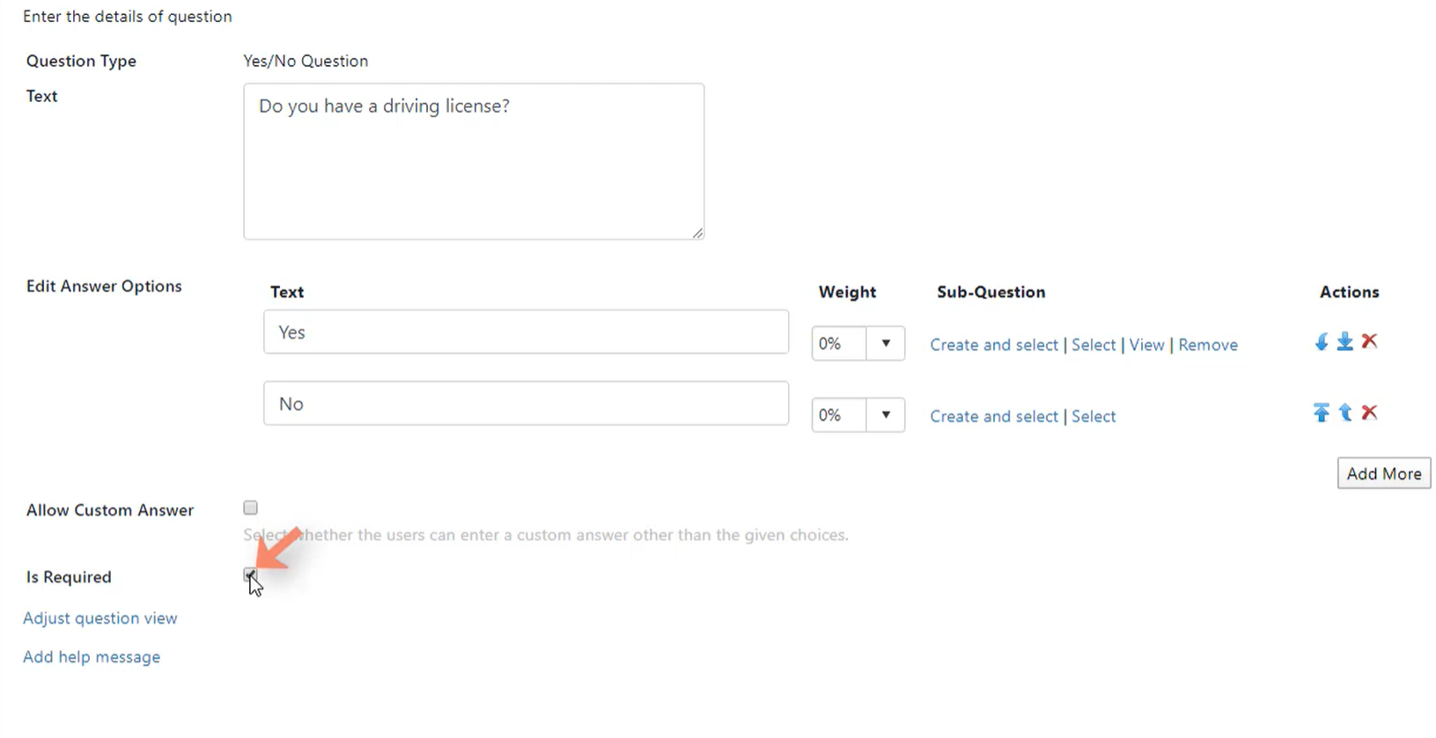Open the Weight dropdown for the No answer
This screenshot has height=738, width=1436.
(858, 415)
